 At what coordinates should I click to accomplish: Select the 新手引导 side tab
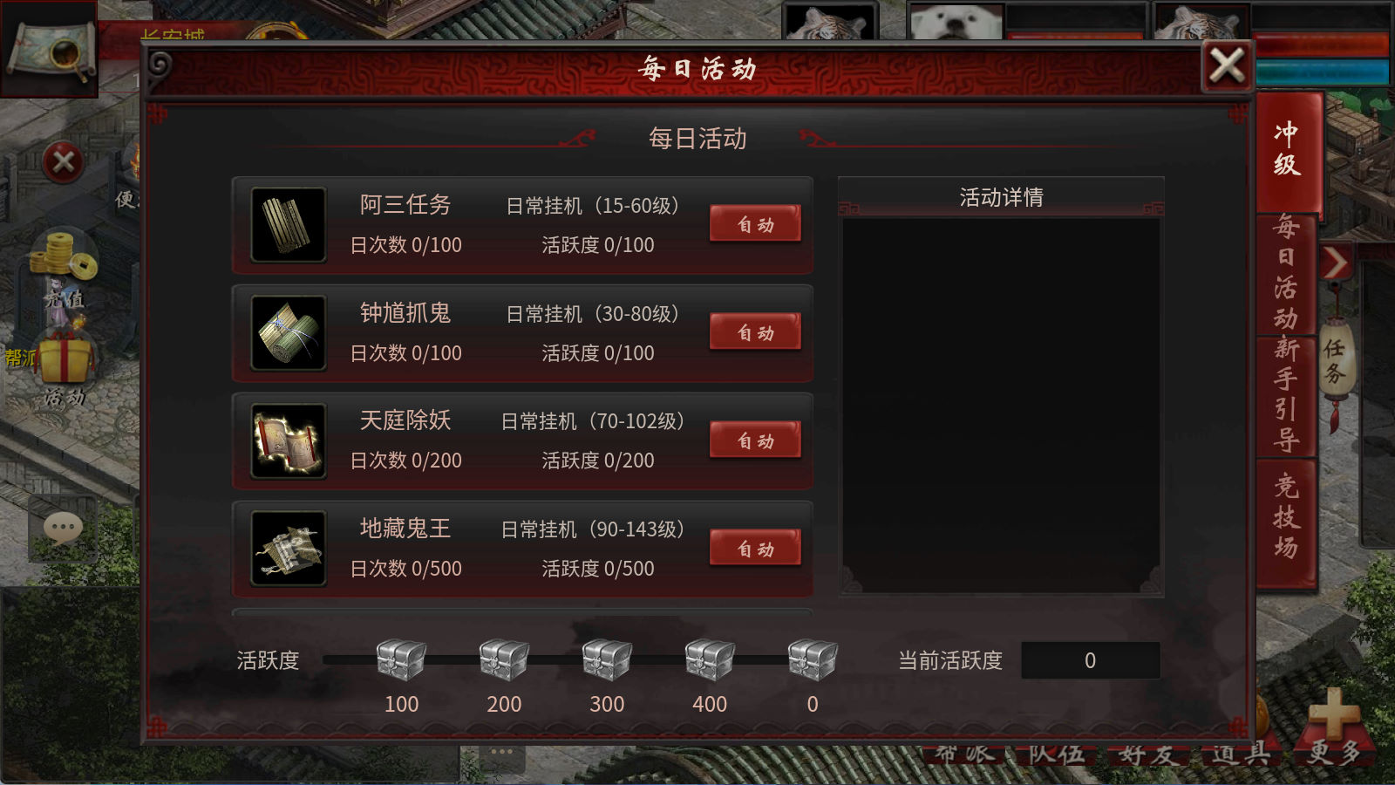click(x=1287, y=394)
